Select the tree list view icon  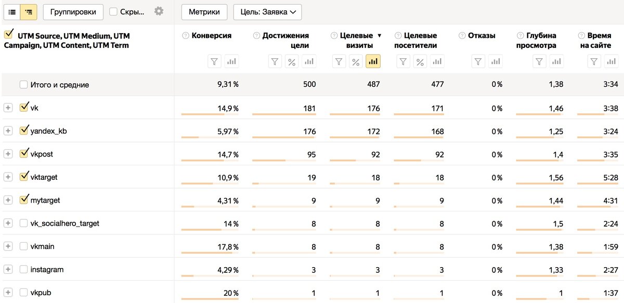[29, 11]
